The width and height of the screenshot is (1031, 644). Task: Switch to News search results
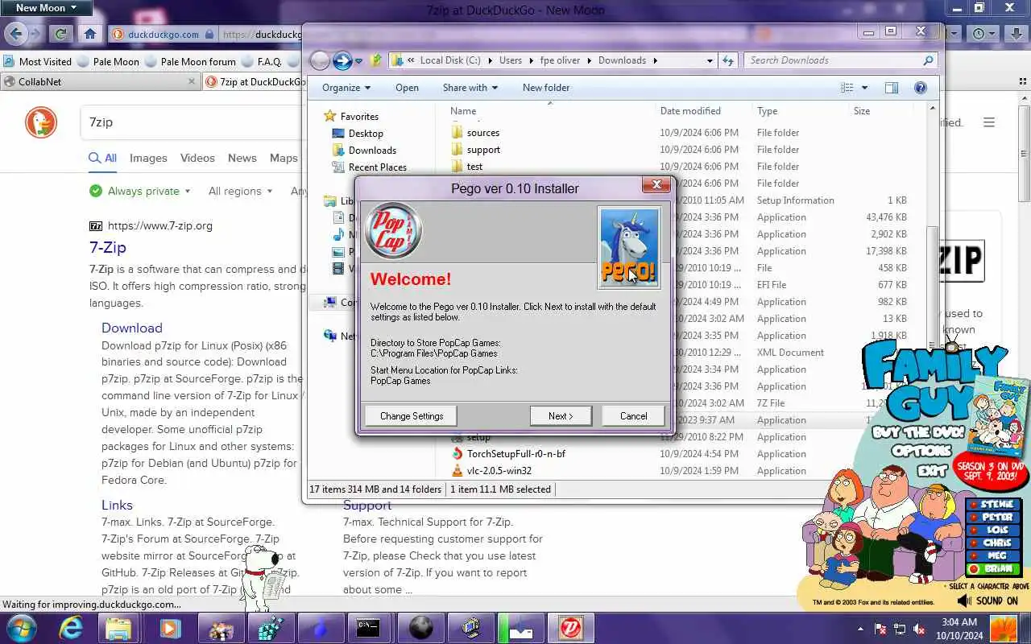coord(242,158)
